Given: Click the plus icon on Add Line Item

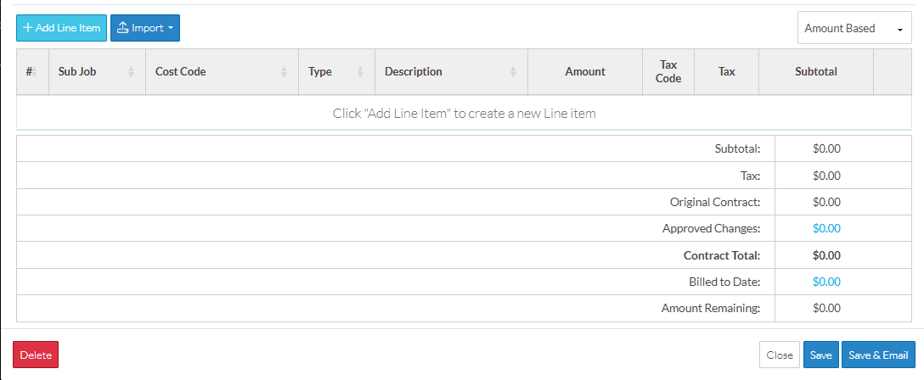Looking at the screenshot, I should click(x=27, y=28).
